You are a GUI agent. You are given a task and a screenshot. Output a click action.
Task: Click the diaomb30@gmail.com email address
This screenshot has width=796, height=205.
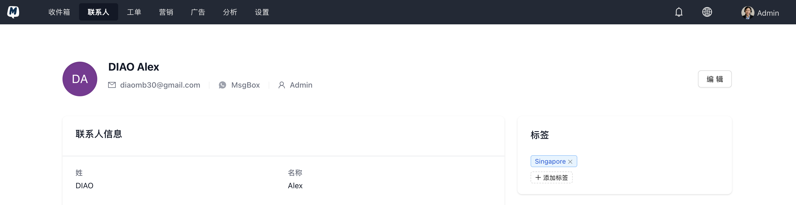[160, 85]
